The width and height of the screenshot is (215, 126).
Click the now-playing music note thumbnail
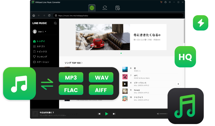35,114
